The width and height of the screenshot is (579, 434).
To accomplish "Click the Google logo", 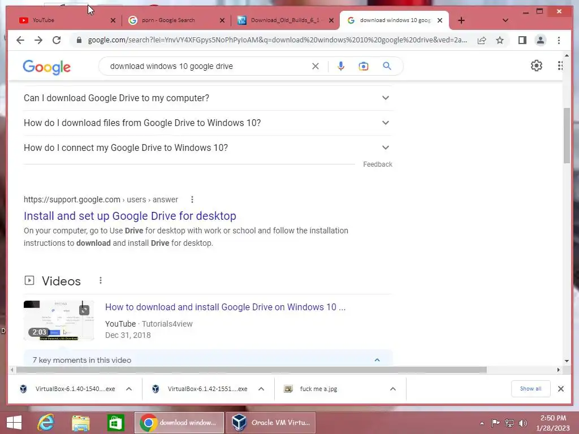I will (x=46, y=67).
